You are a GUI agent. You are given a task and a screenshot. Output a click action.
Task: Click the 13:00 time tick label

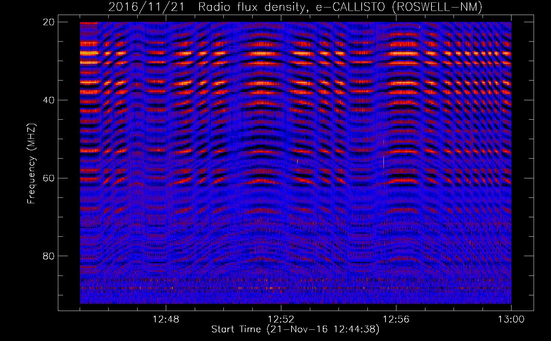[x=511, y=320]
